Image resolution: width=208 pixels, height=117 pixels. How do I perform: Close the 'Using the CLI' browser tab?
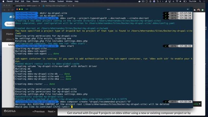click(39, 6)
